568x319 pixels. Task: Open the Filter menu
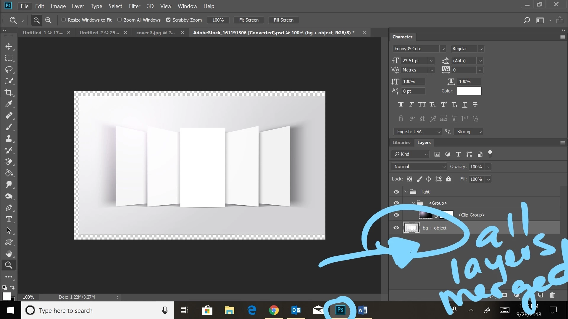(134, 6)
